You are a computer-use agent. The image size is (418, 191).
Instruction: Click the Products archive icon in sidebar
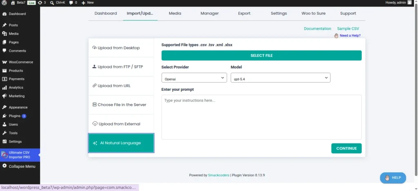(x=4, y=71)
